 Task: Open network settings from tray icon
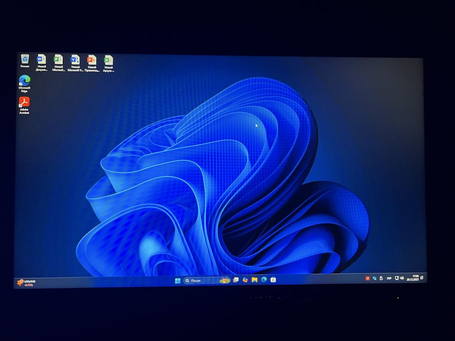click(x=396, y=278)
